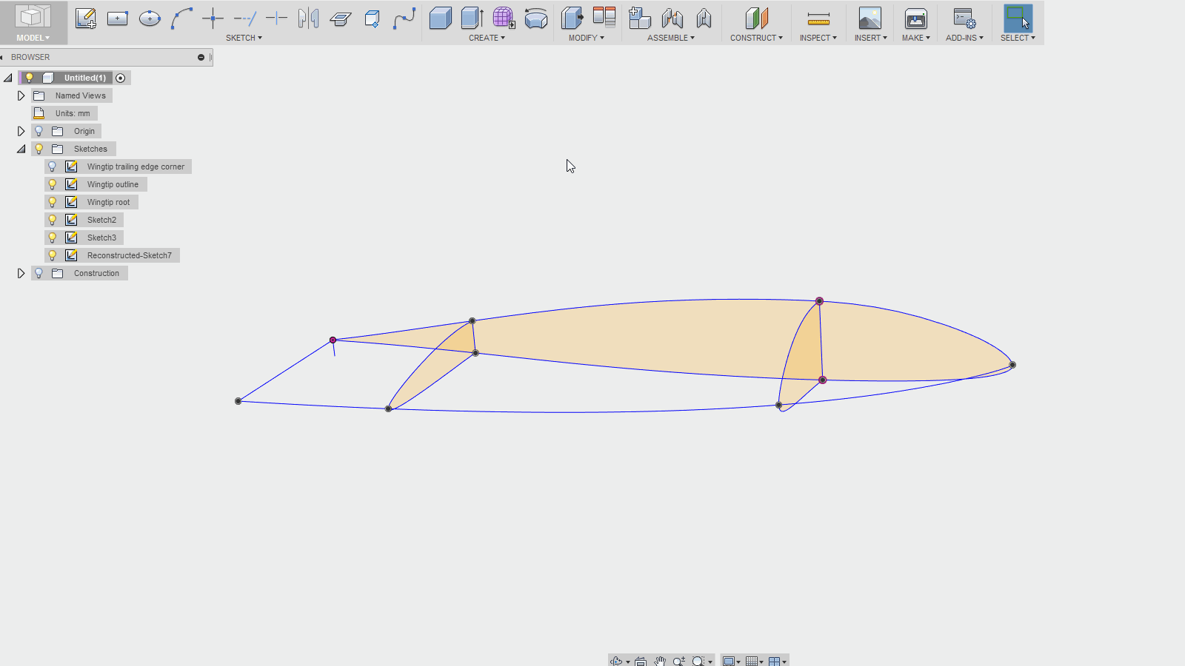Click the Mirror sketch tool icon
The image size is (1185, 666).
pos(309,18)
